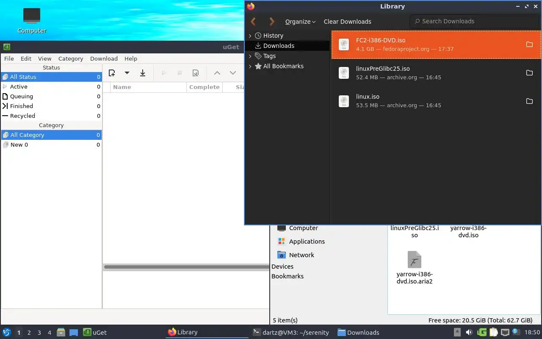
Task: Select the Recycled status row in uGet
Action: pos(51,116)
